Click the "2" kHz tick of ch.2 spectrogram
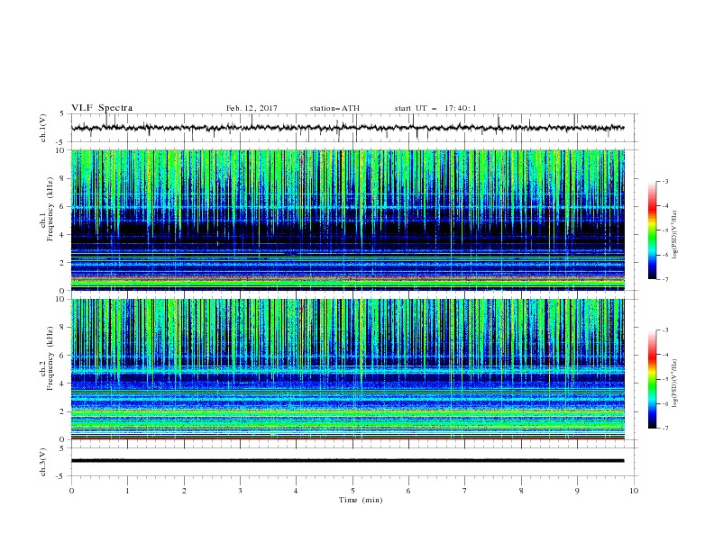Image resolution: width=714 pixels, height=551 pixels. [62, 411]
